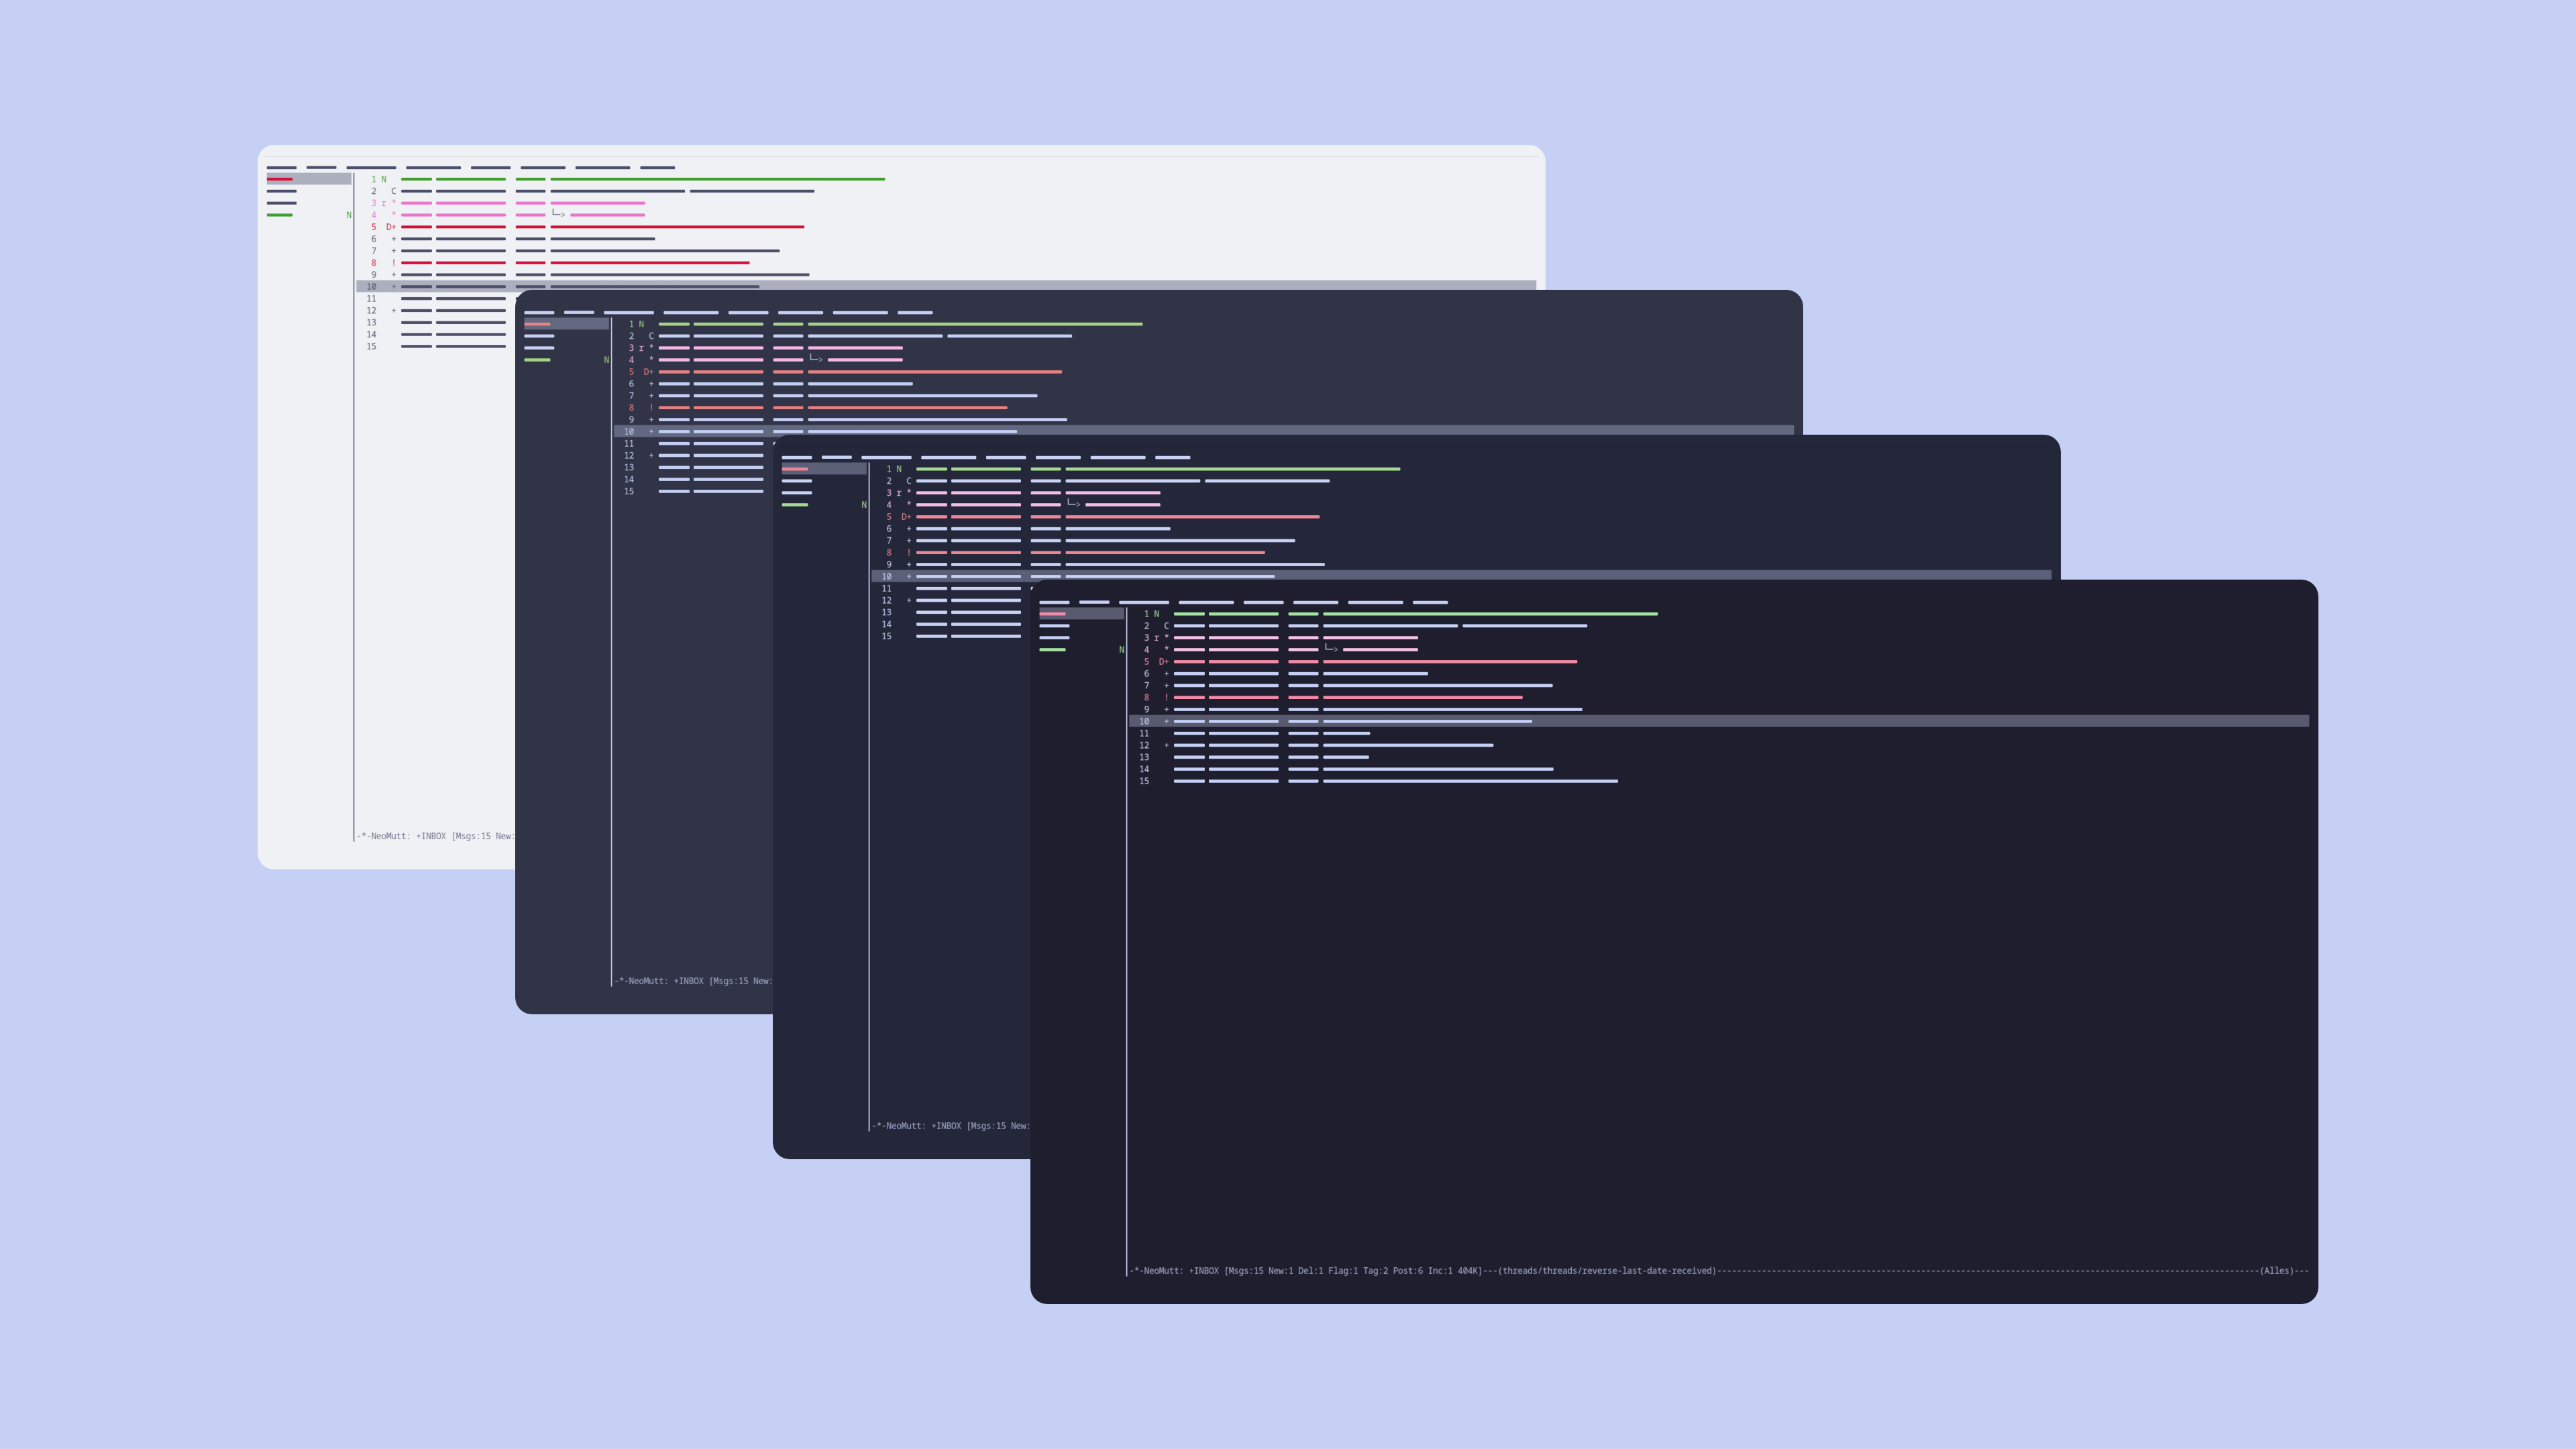Click the r replied flag on message 3 in the front window
2576x1449 pixels.
click(1156, 638)
